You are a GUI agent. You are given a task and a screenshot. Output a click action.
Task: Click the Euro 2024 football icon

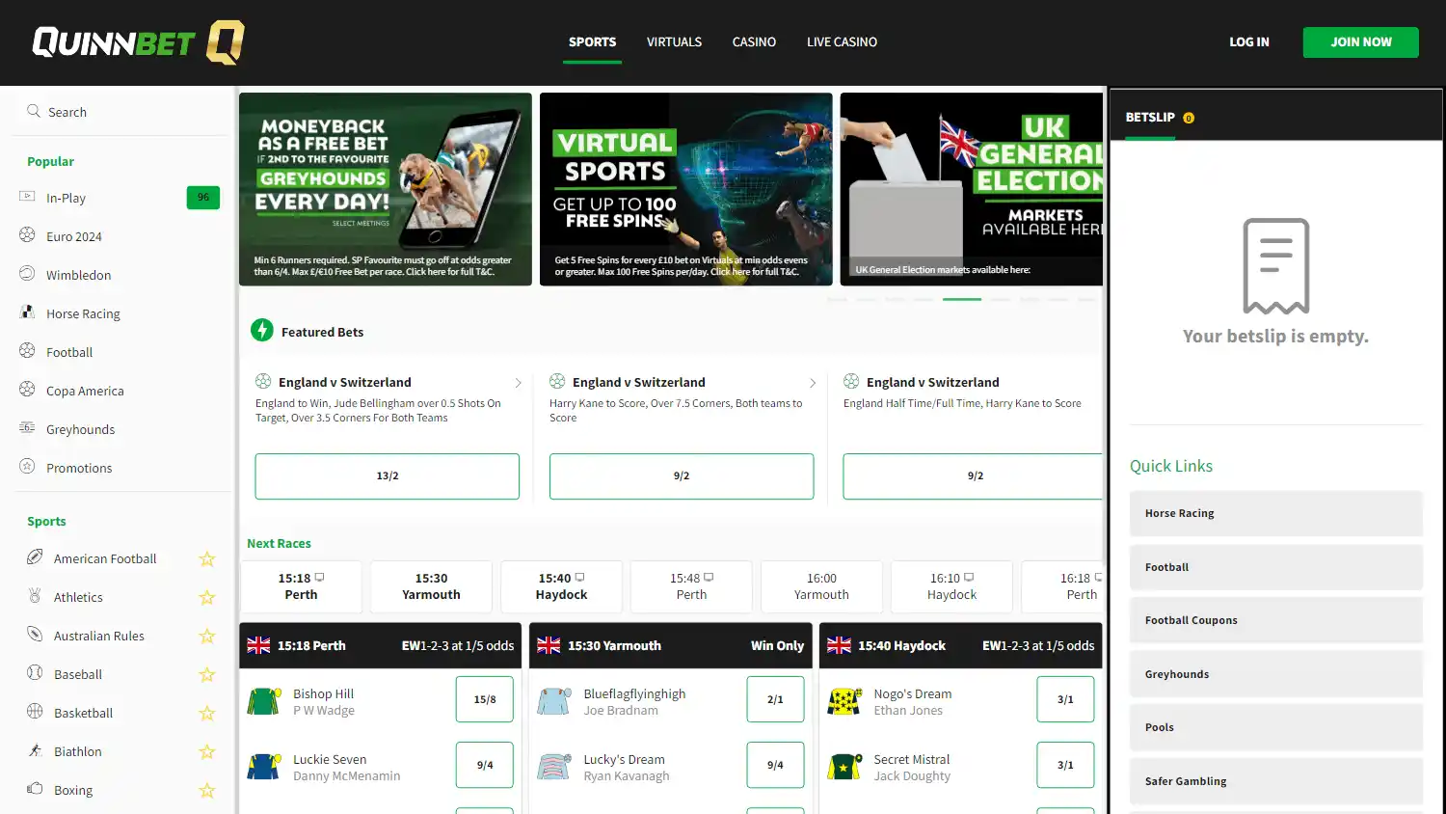click(27, 235)
